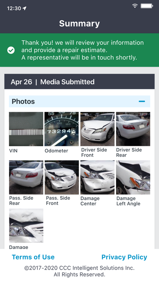Open the last Damage photo in bottom row
The height and width of the screenshot is (283, 159).
(26, 226)
